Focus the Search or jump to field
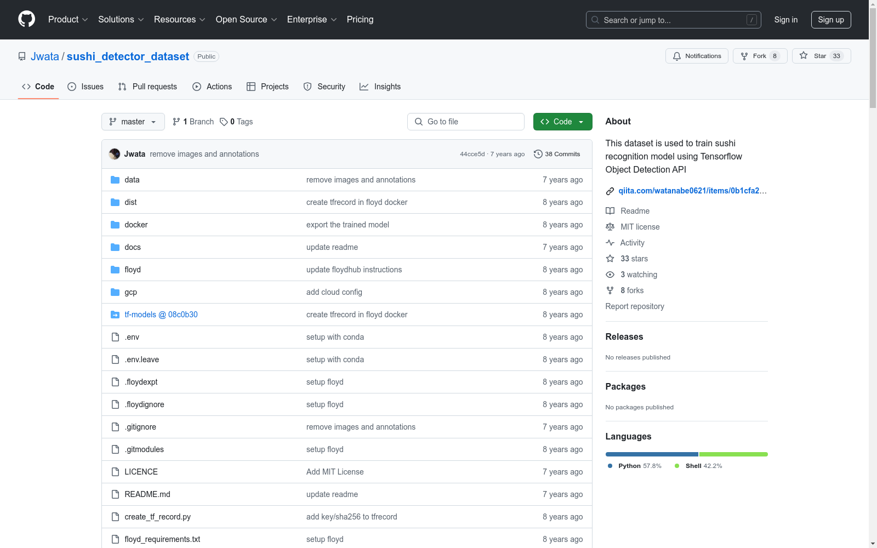This screenshot has height=548, width=877. pyautogui.click(x=674, y=20)
